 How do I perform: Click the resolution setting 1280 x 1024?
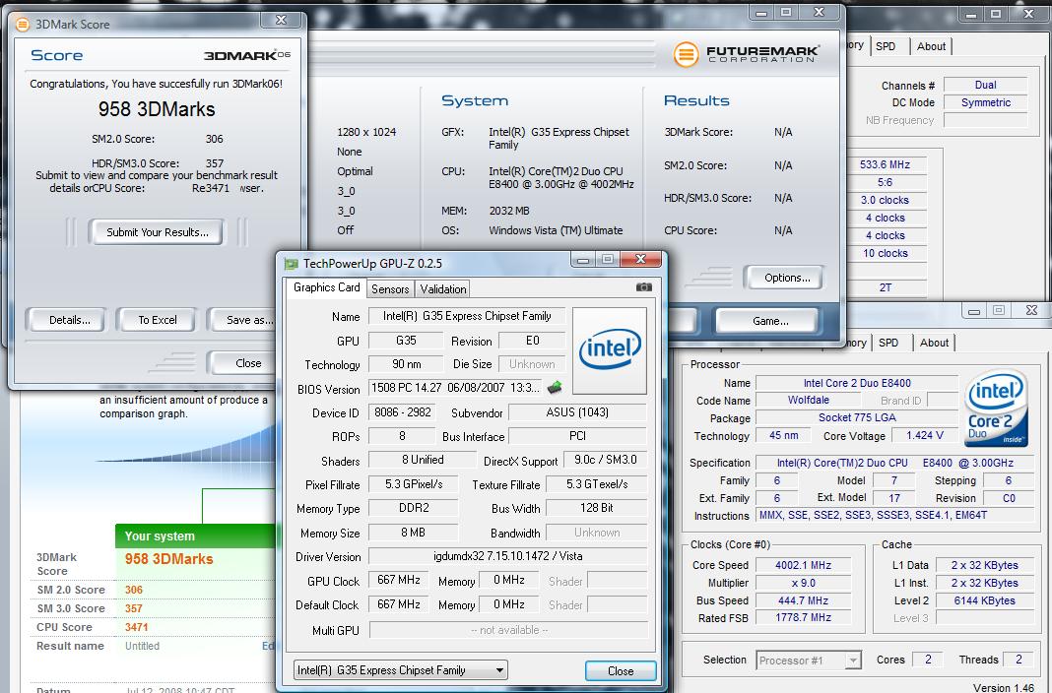tap(366, 132)
